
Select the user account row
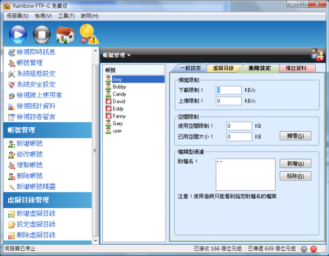[135, 131]
